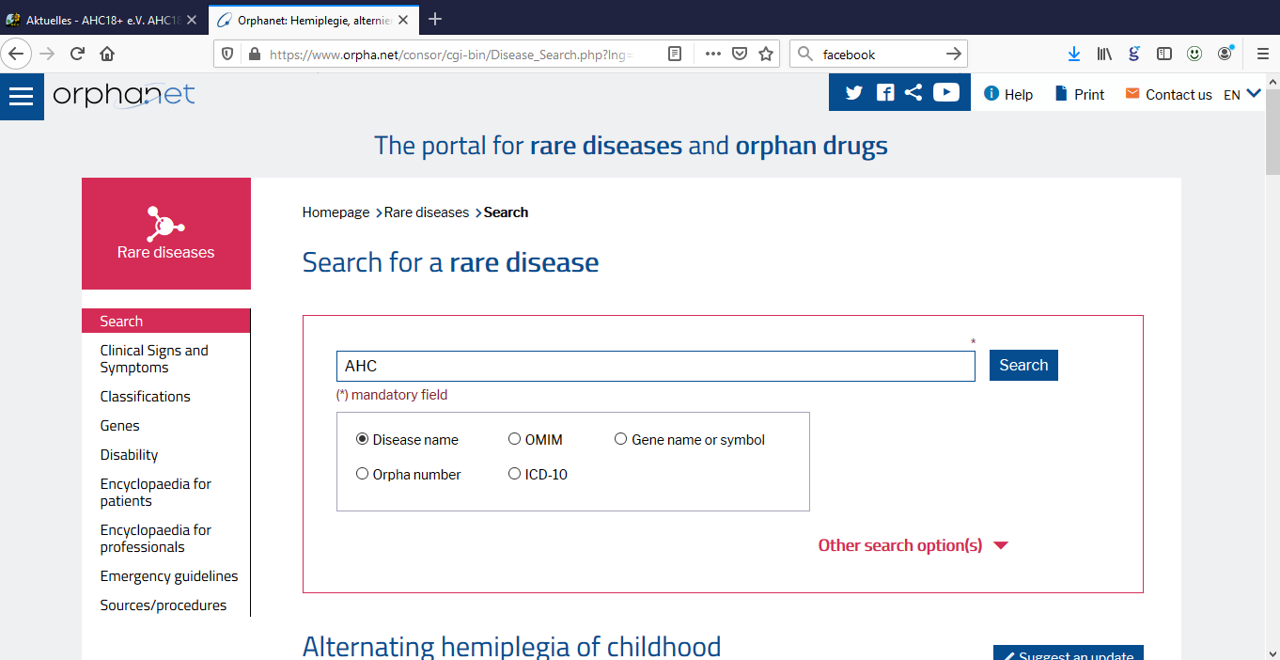Select Orpha number radio button
1280x660 pixels.
point(362,474)
